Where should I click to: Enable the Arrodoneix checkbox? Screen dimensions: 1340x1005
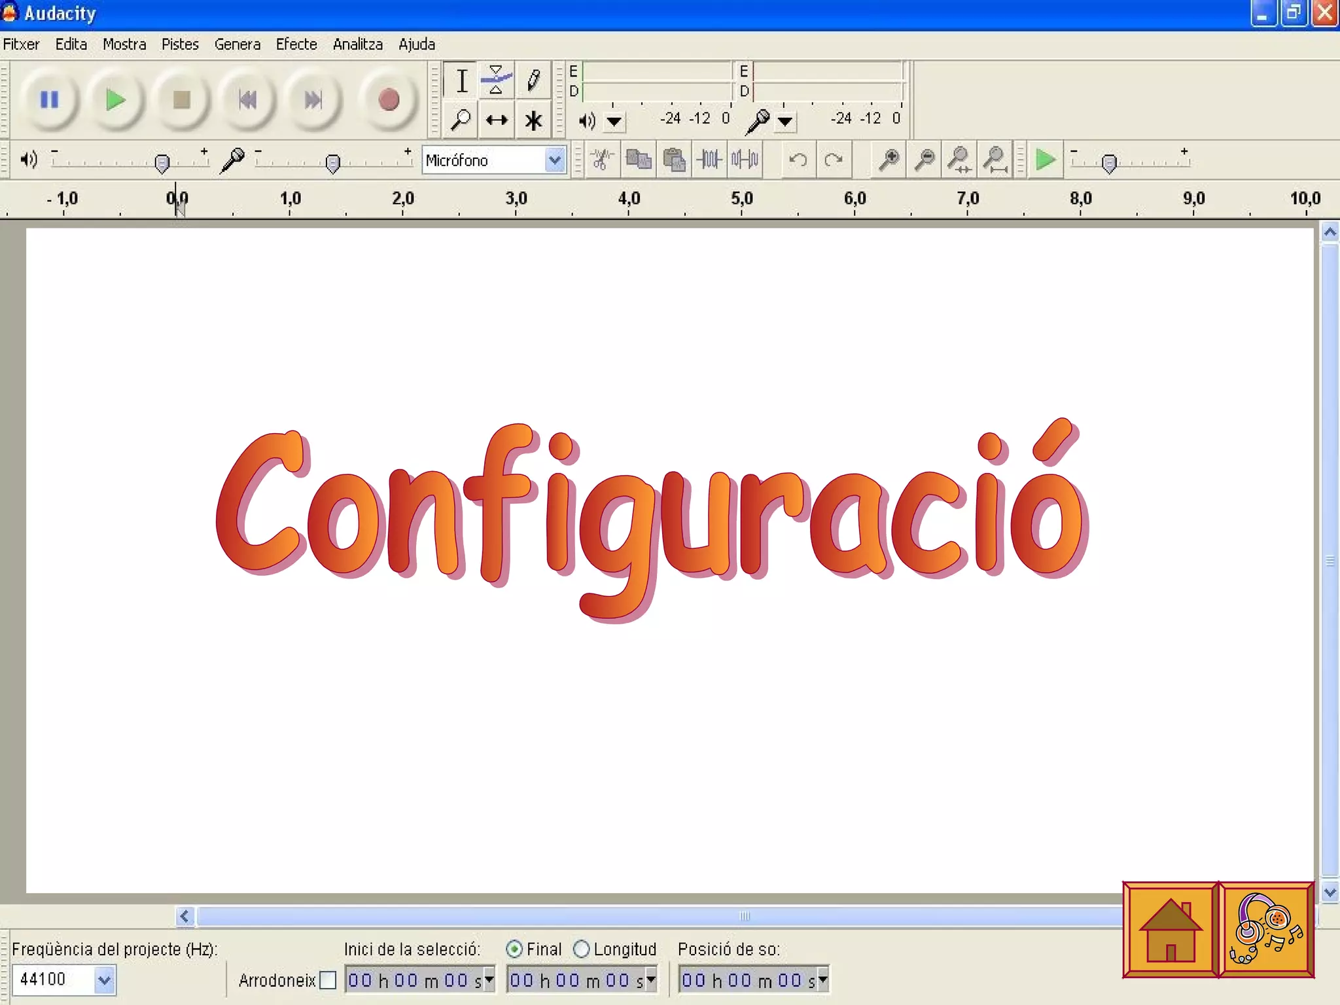(x=328, y=980)
